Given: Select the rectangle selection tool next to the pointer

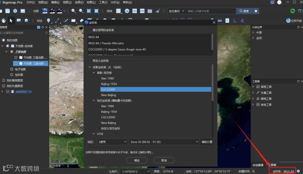Looking at the screenshot, I should pos(19,20).
